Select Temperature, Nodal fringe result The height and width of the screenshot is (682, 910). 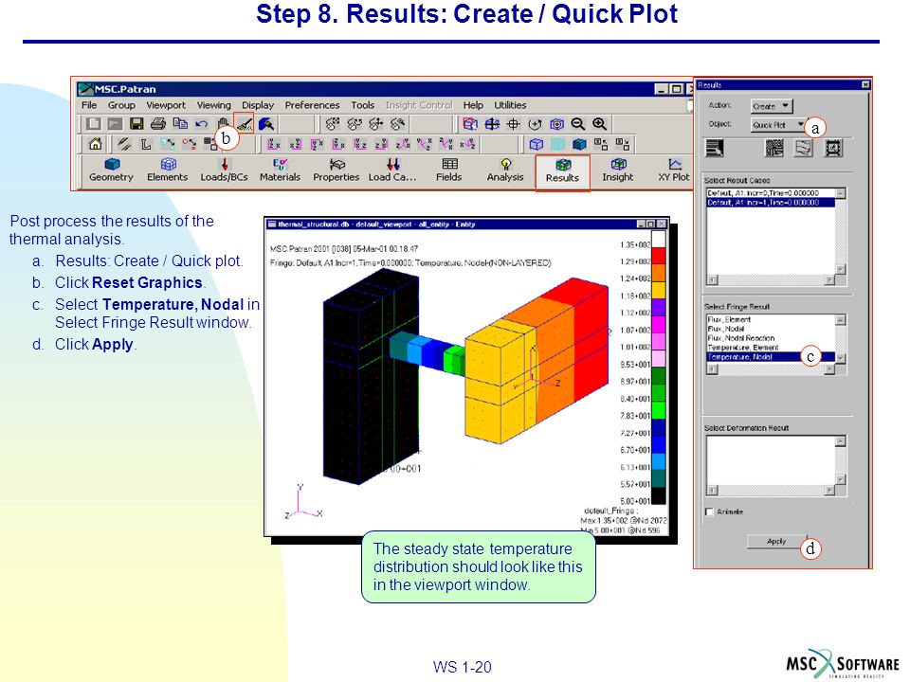771,357
